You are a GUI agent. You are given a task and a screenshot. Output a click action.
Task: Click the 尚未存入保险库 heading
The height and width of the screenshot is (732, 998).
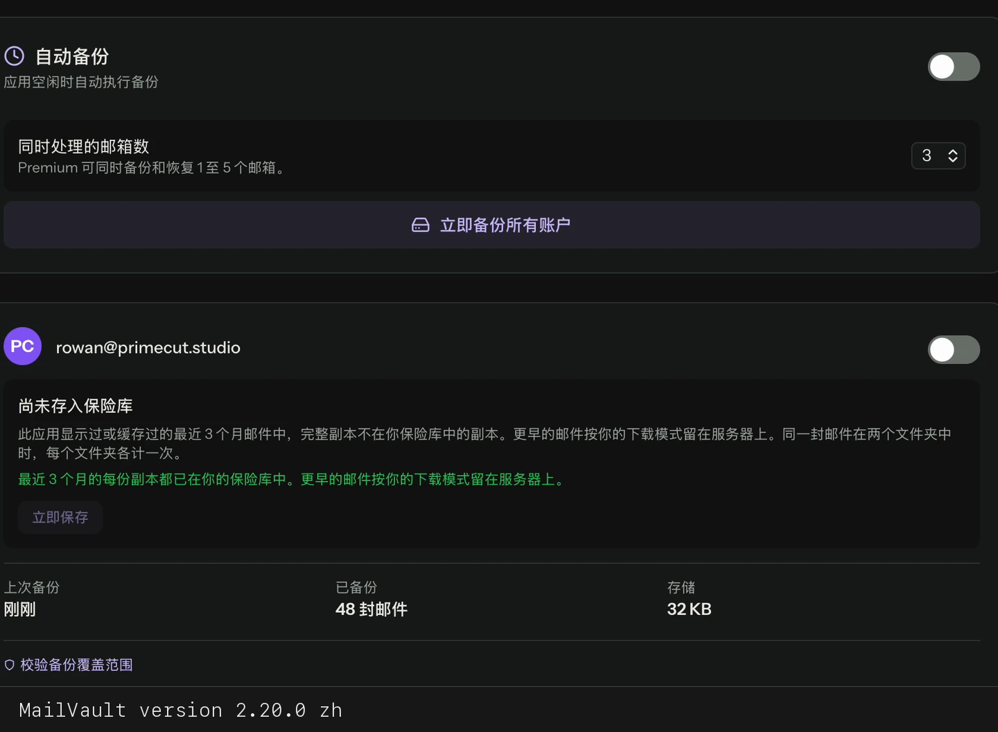(76, 406)
